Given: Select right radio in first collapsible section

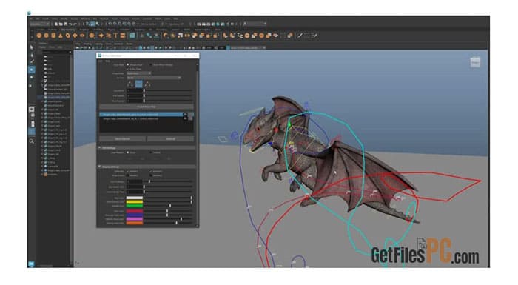Looking at the screenshot, I should 151,152.
